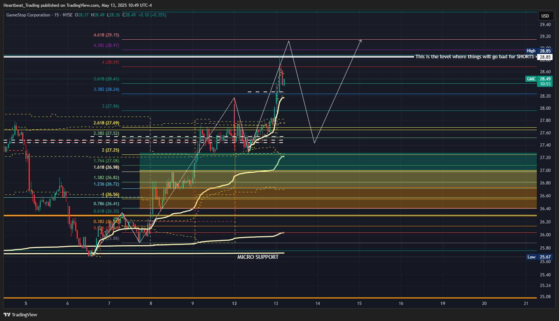Click date 13 on the time axis

276,303
